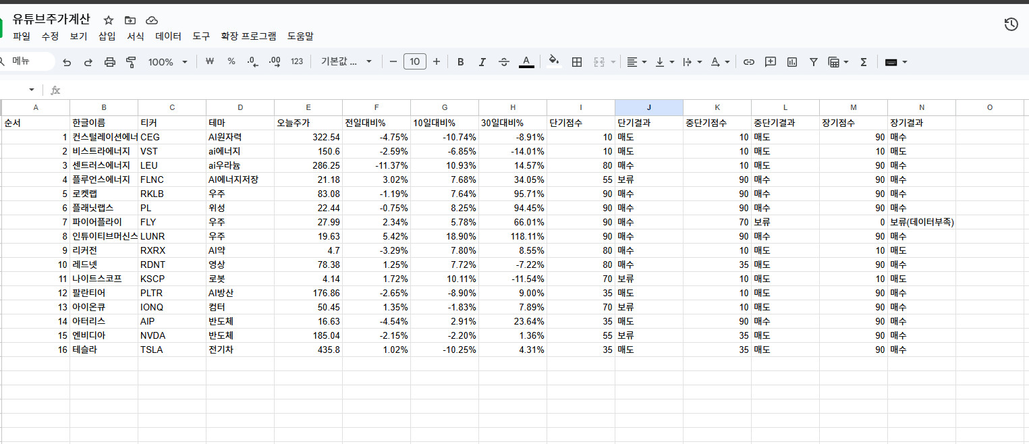Click the print icon

[x=110, y=62]
